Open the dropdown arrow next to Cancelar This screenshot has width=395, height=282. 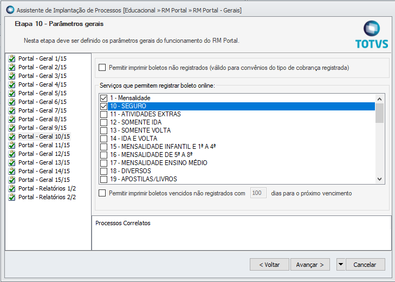pyautogui.click(x=341, y=264)
